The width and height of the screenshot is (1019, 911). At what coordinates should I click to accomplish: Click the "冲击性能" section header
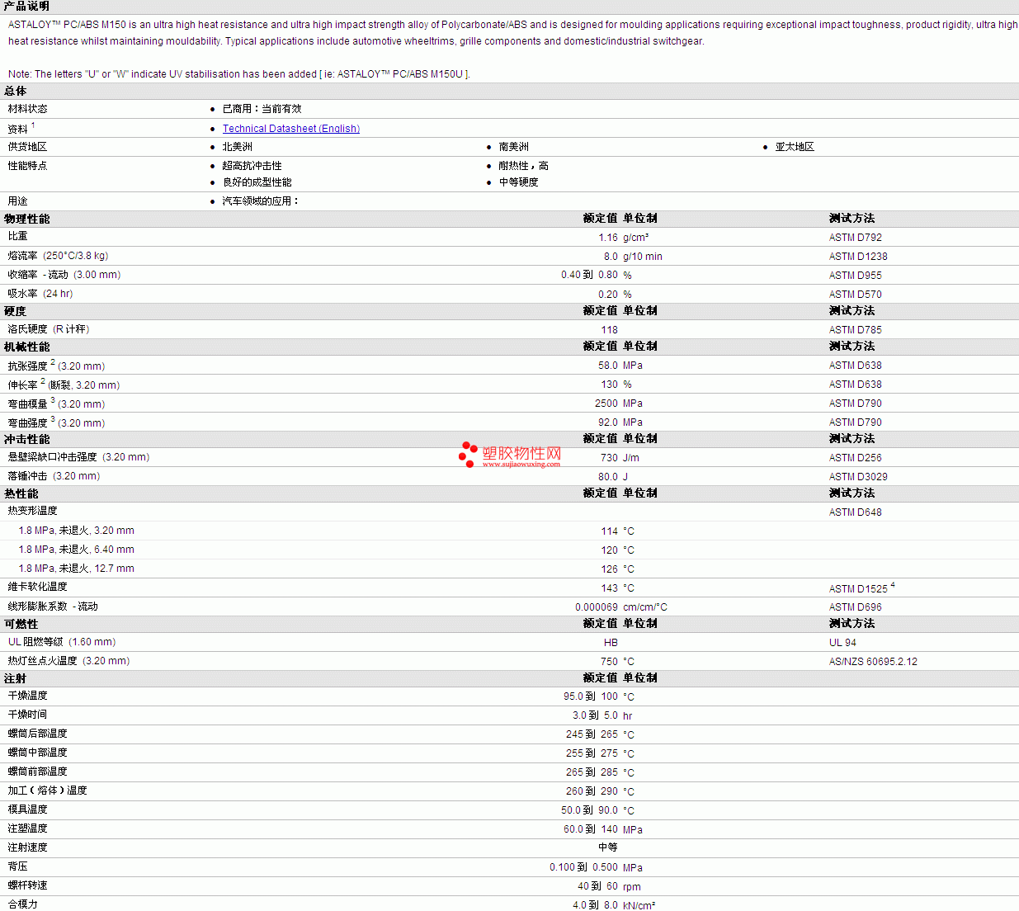[x=27, y=440]
